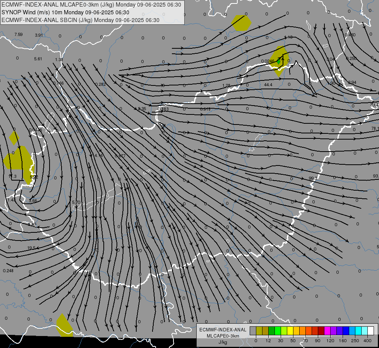Click the pure blue legend swatch
379x348 pixels.
point(346,331)
